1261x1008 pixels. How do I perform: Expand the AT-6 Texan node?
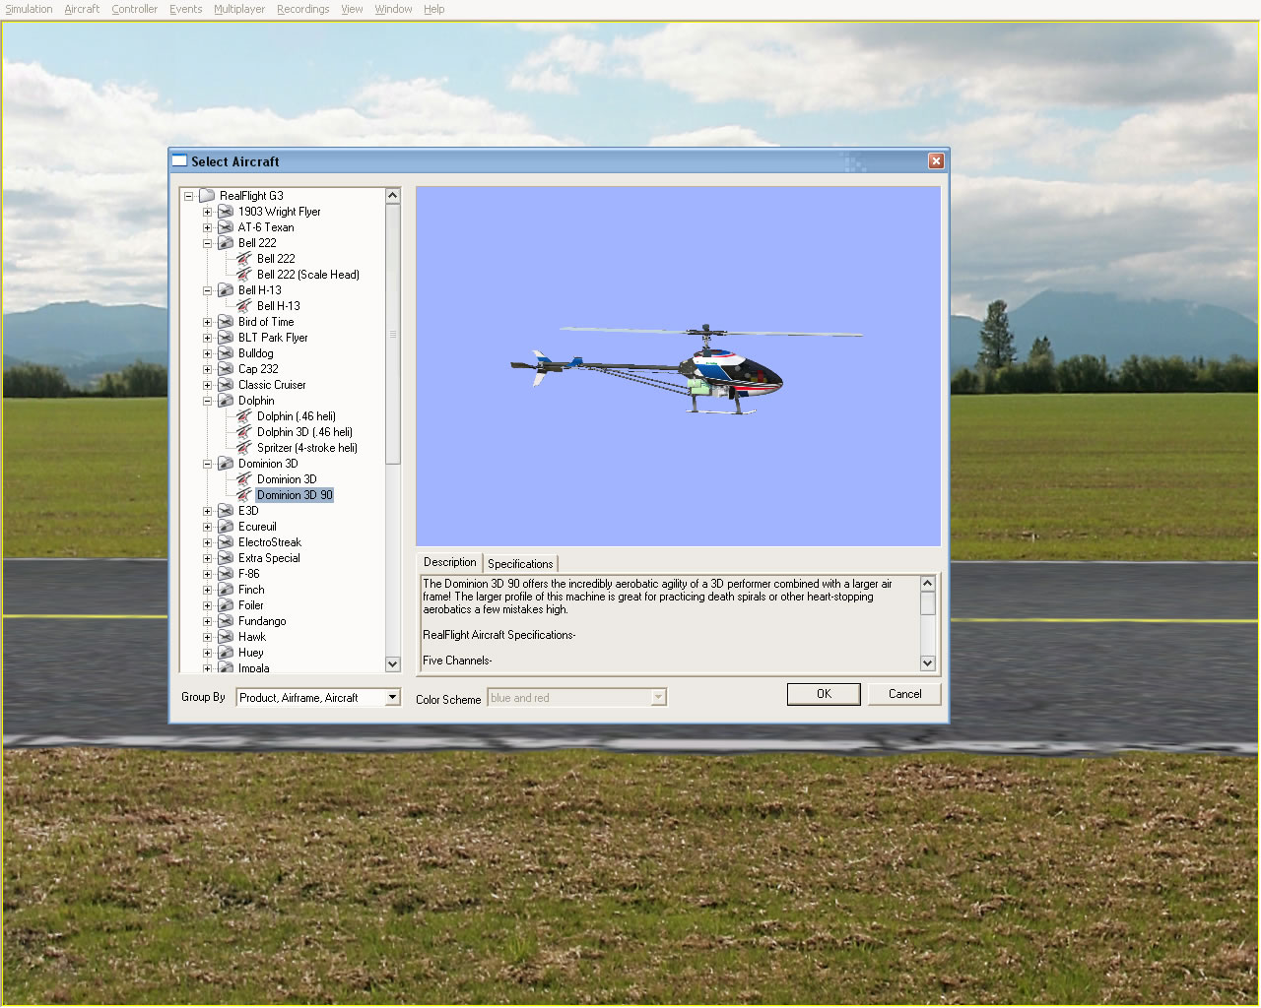click(x=207, y=227)
